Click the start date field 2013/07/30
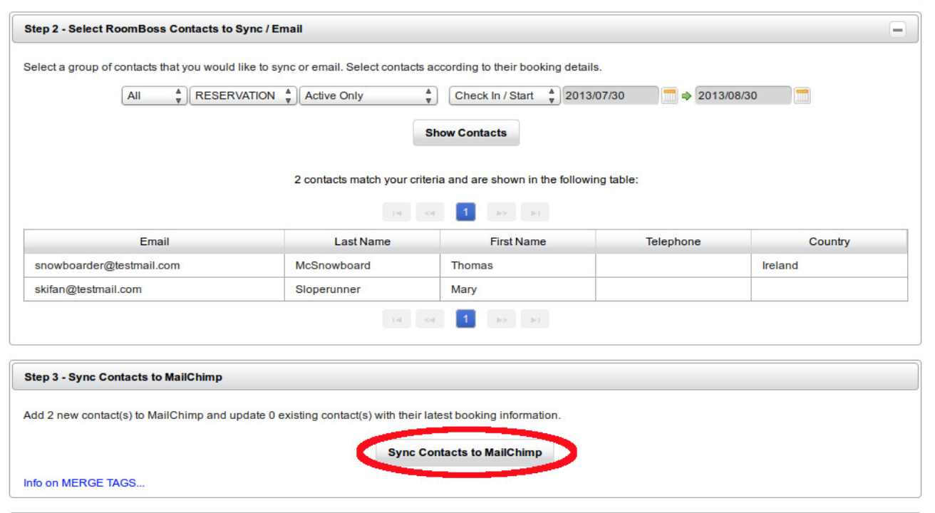The width and height of the screenshot is (935, 513). pyautogui.click(x=609, y=96)
